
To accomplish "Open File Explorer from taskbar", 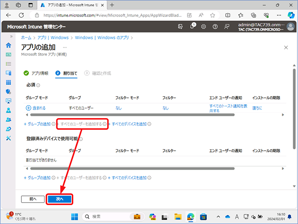I will pos(178,217).
